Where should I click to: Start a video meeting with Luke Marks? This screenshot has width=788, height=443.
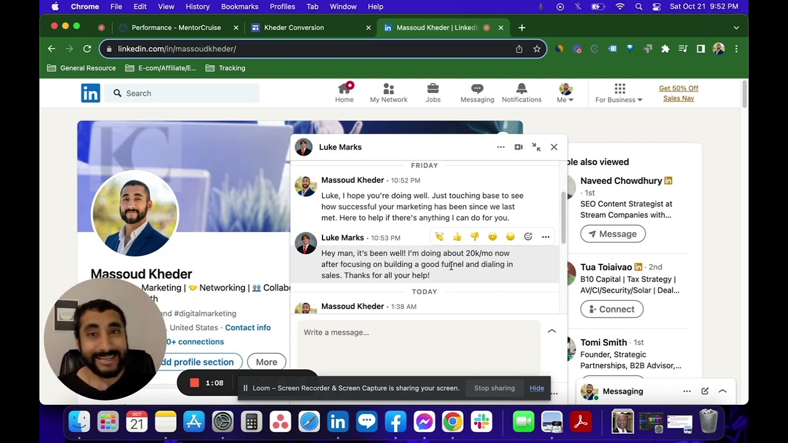tap(518, 147)
